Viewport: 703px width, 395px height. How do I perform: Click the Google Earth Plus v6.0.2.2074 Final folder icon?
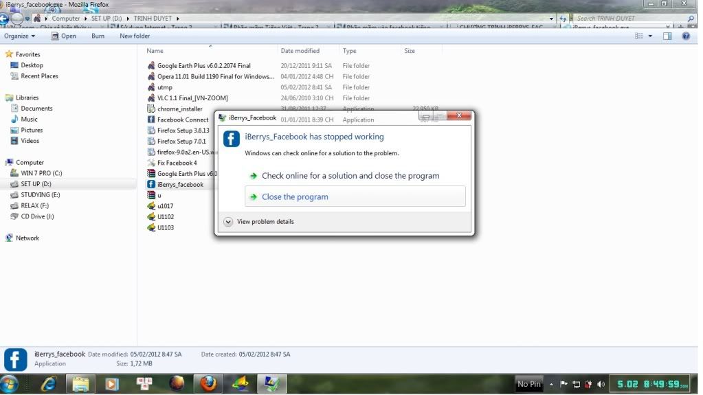coord(151,65)
